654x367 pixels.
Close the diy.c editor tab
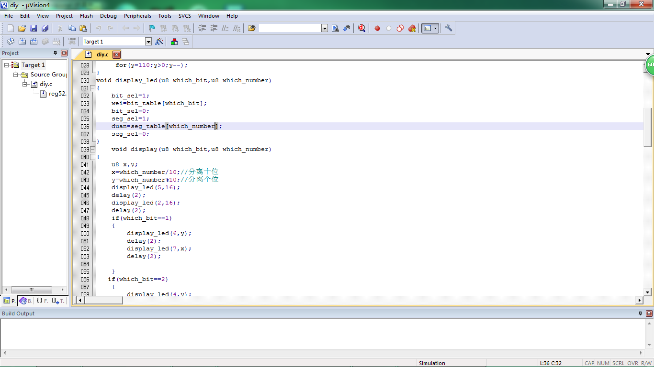(x=116, y=54)
